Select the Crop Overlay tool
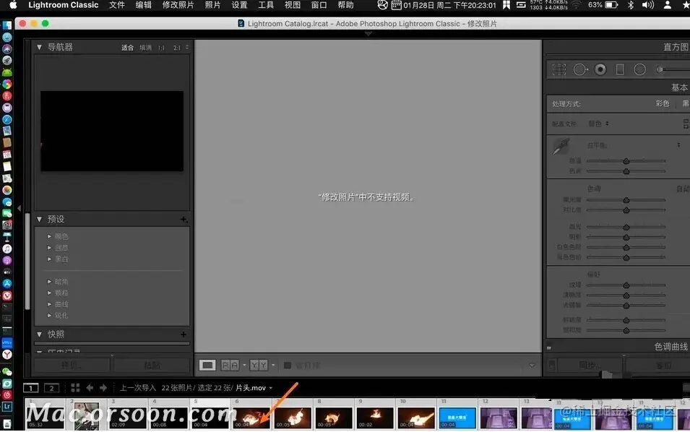Screen dimensions: 690x432 point(559,69)
